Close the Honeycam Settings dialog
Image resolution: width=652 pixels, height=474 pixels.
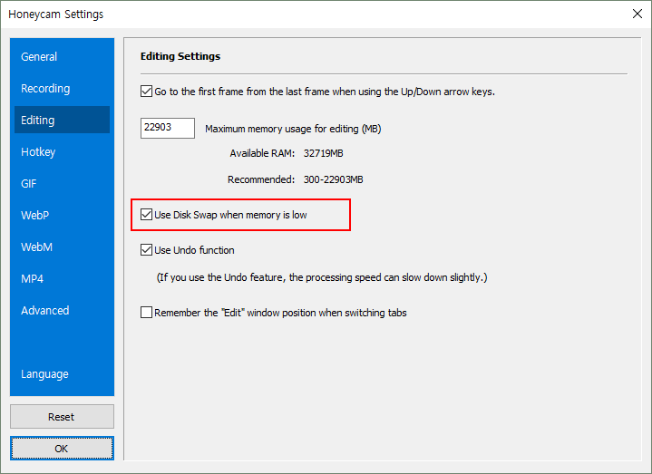635,14
